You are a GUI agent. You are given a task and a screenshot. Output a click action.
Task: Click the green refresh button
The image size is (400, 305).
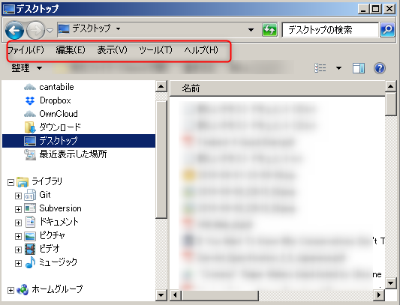click(269, 30)
